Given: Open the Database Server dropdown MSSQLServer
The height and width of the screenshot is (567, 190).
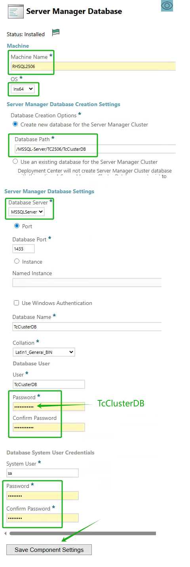Looking at the screenshot, I should (27, 212).
